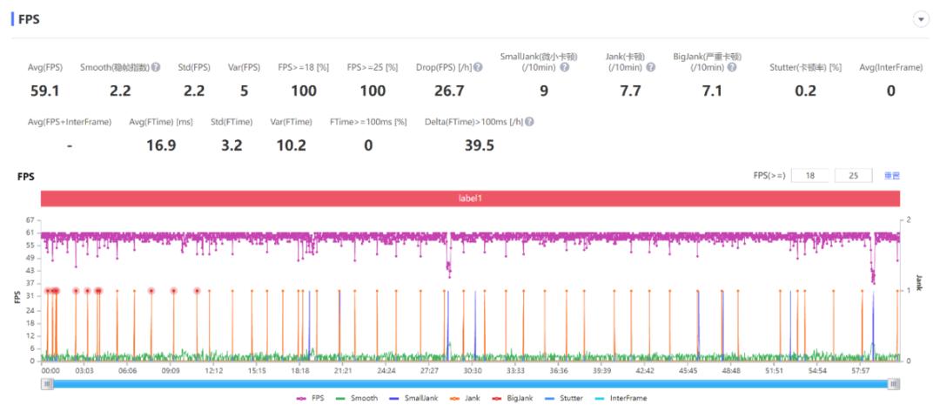Grab the left handle of time range slider
940x405 pixels.
click(46, 384)
